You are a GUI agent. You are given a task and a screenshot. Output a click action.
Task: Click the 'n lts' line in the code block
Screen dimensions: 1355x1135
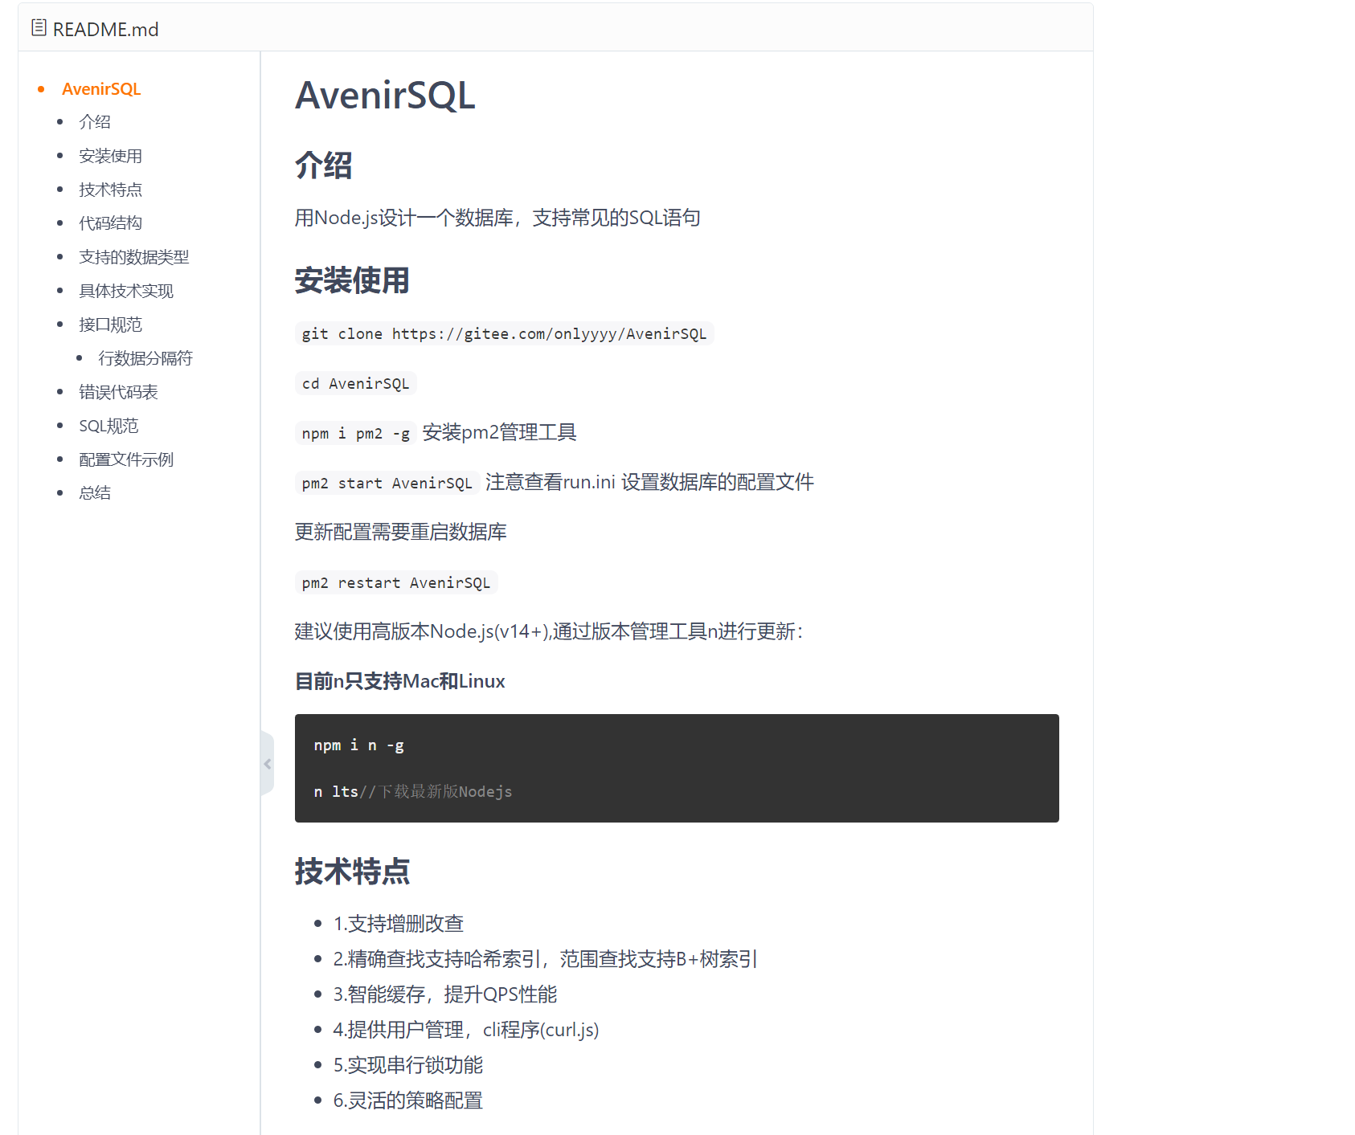[x=412, y=792]
